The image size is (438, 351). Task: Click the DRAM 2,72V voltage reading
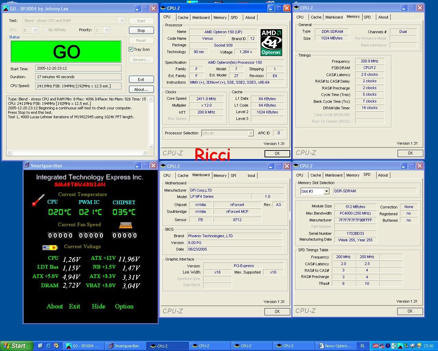(72, 286)
